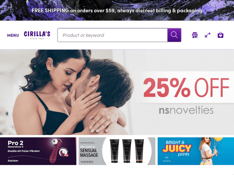Click the magnifying glass search button
The width and height of the screenshot is (234, 175).
[x=174, y=35]
